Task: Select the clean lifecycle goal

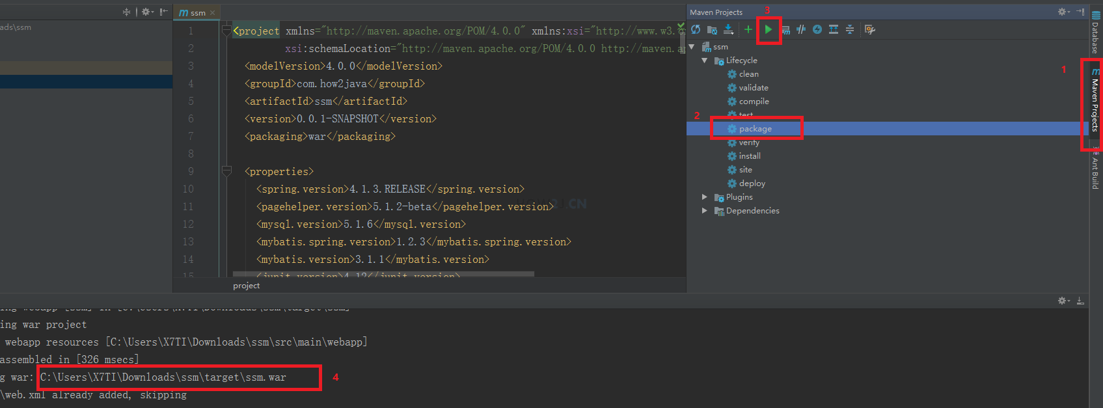Action: (x=749, y=74)
